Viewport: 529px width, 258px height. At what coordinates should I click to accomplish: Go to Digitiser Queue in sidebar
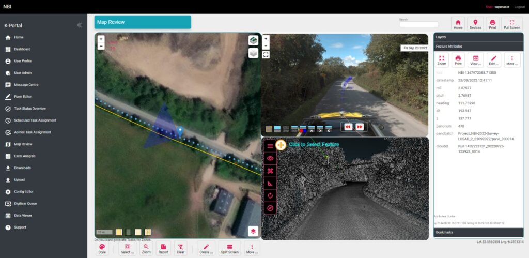coord(25,203)
